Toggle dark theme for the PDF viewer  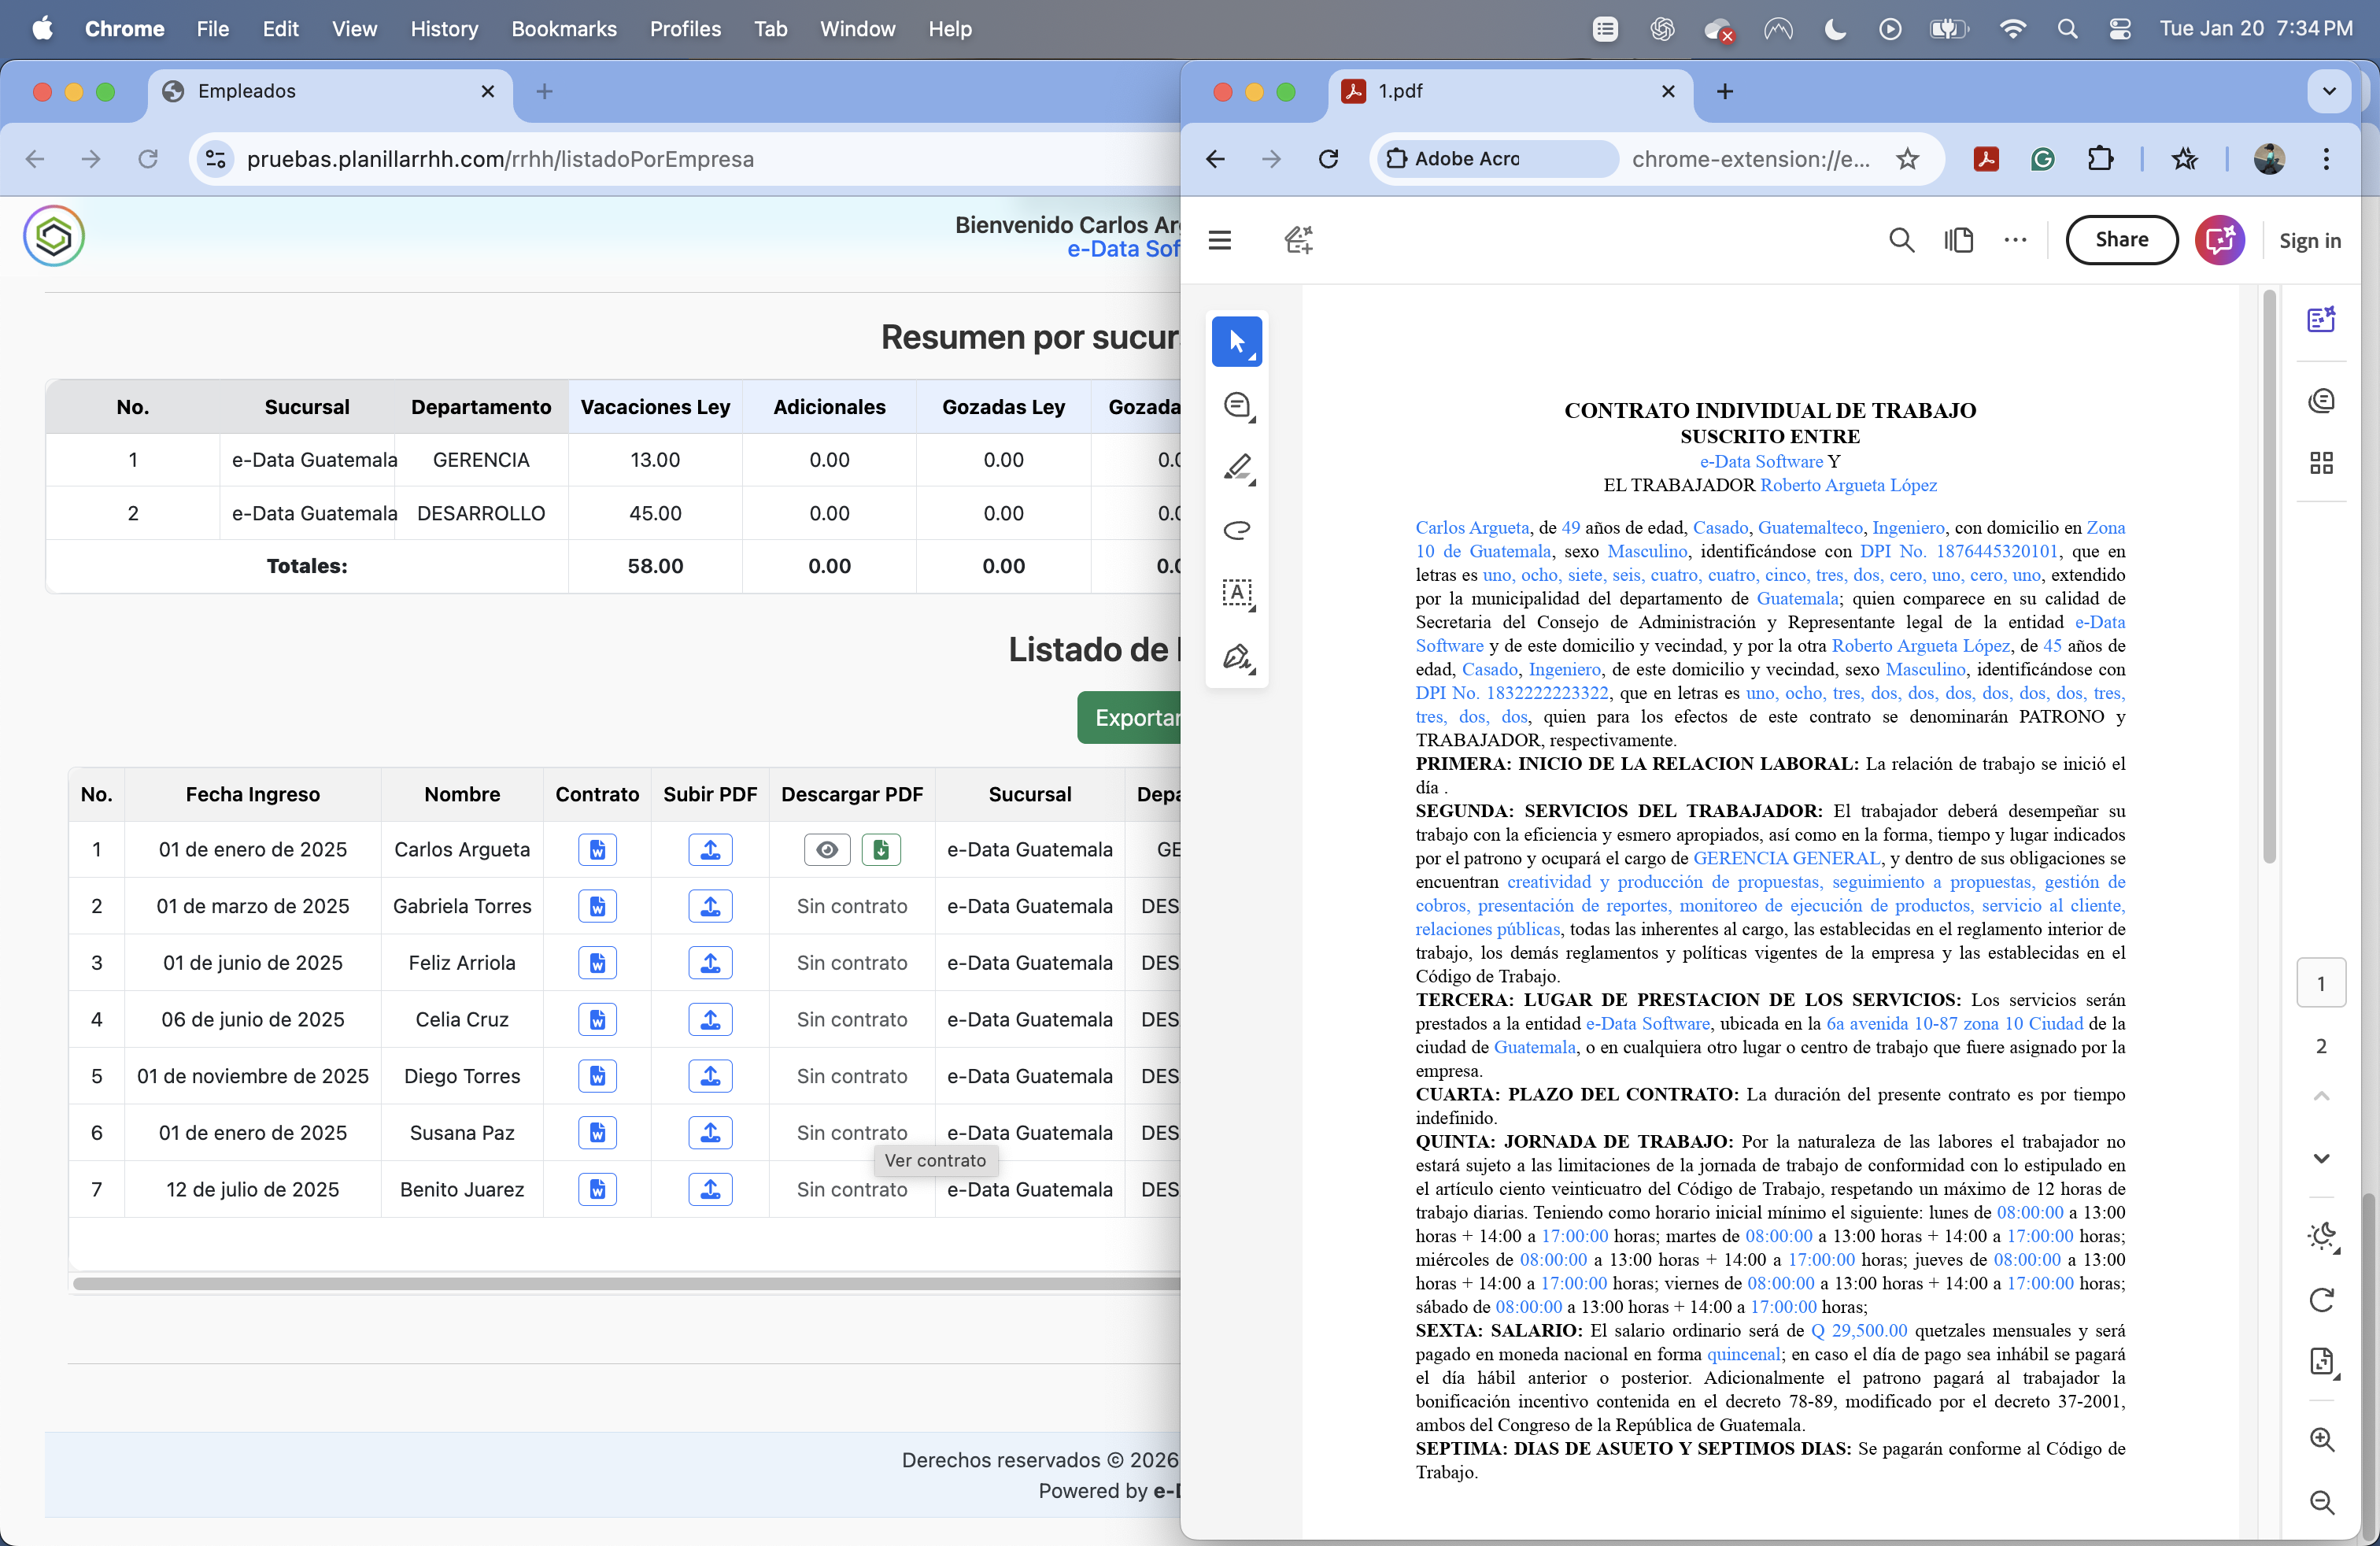coord(2322,1238)
